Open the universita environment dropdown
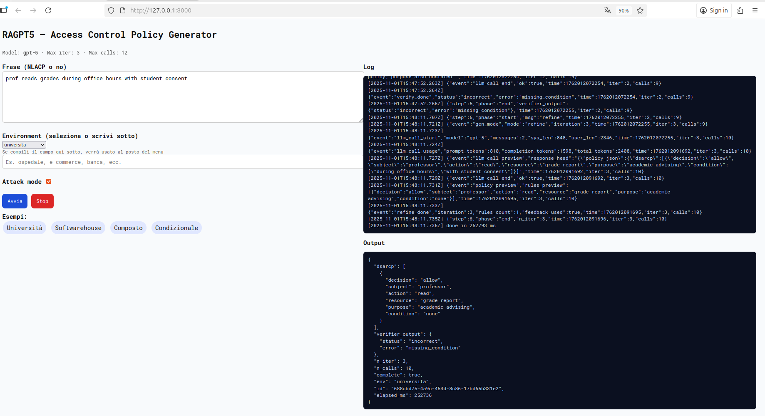This screenshot has height=416, width=765. (x=24, y=145)
